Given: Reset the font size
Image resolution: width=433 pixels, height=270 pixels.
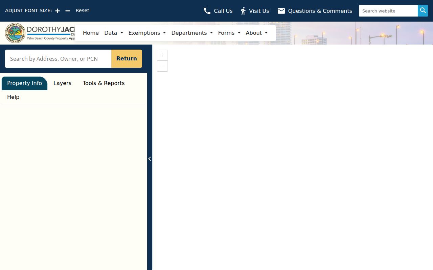Looking at the screenshot, I should (x=82, y=10).
